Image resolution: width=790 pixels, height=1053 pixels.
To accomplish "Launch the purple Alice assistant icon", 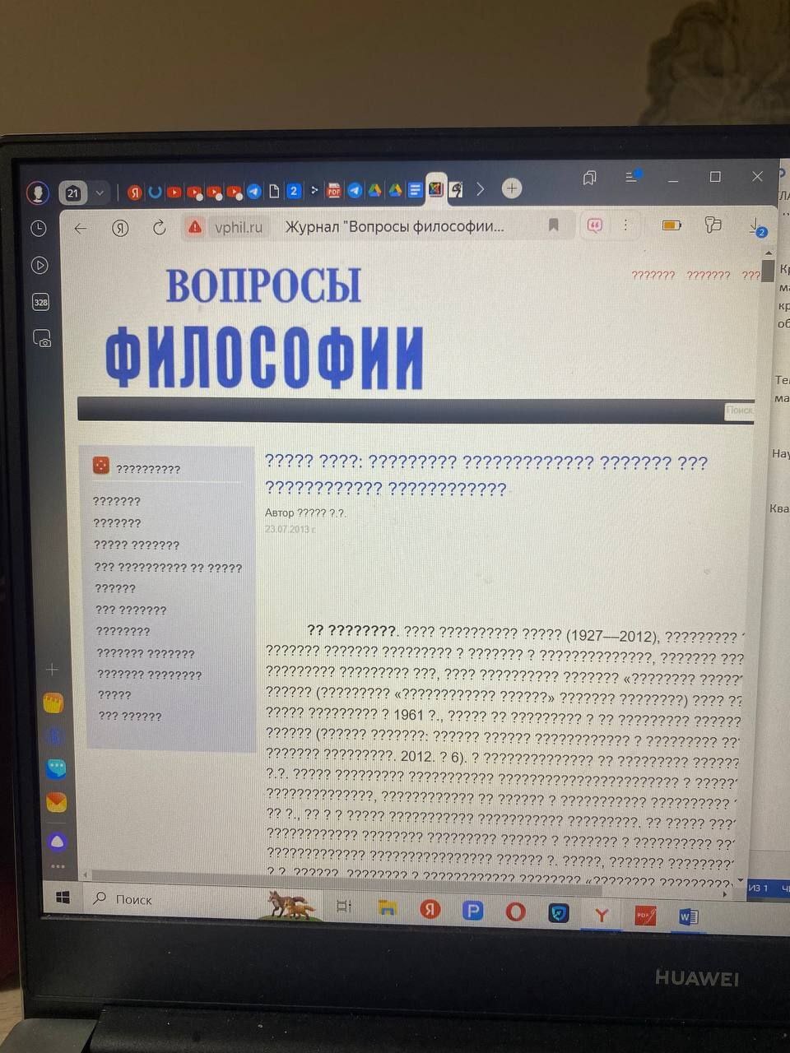I will 58,841.
